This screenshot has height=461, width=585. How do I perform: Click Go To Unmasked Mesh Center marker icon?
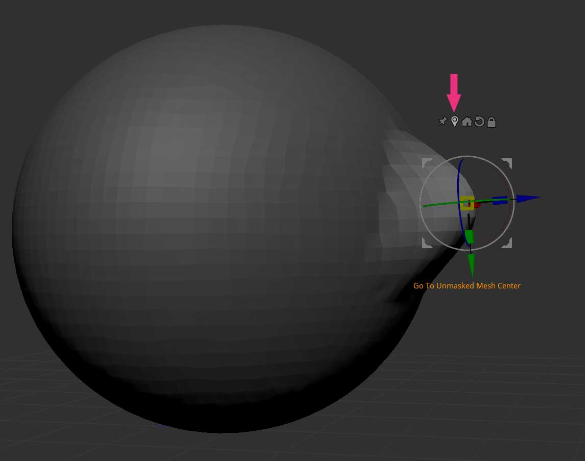point(454,122)
